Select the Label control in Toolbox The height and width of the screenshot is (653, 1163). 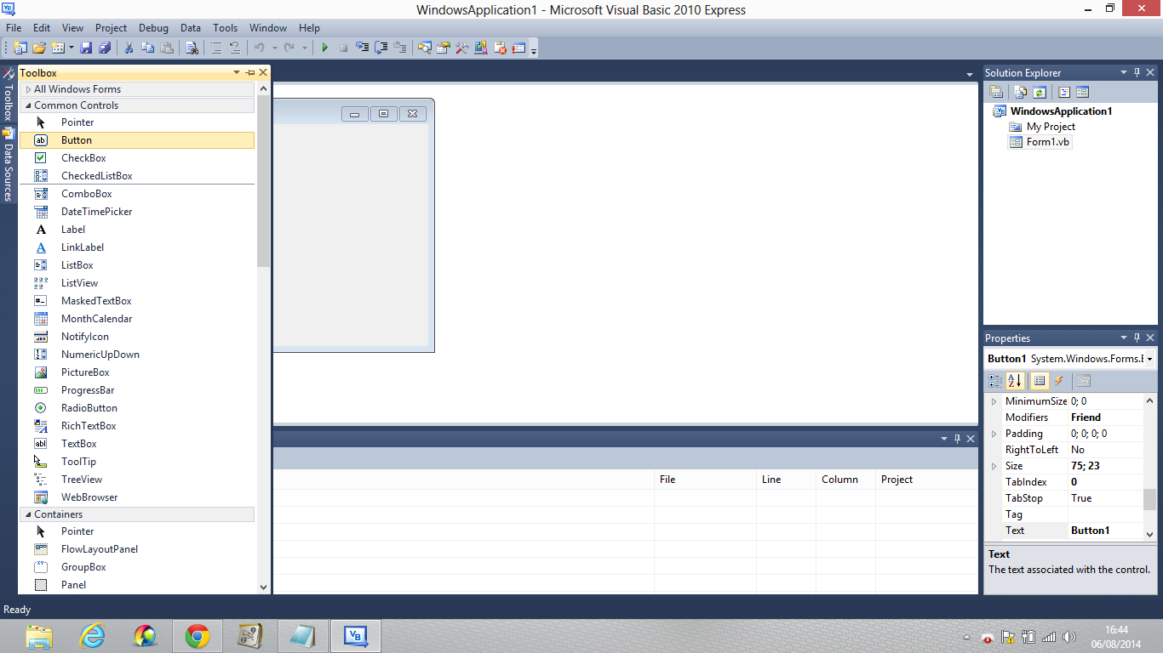click(x=136, y=230)
